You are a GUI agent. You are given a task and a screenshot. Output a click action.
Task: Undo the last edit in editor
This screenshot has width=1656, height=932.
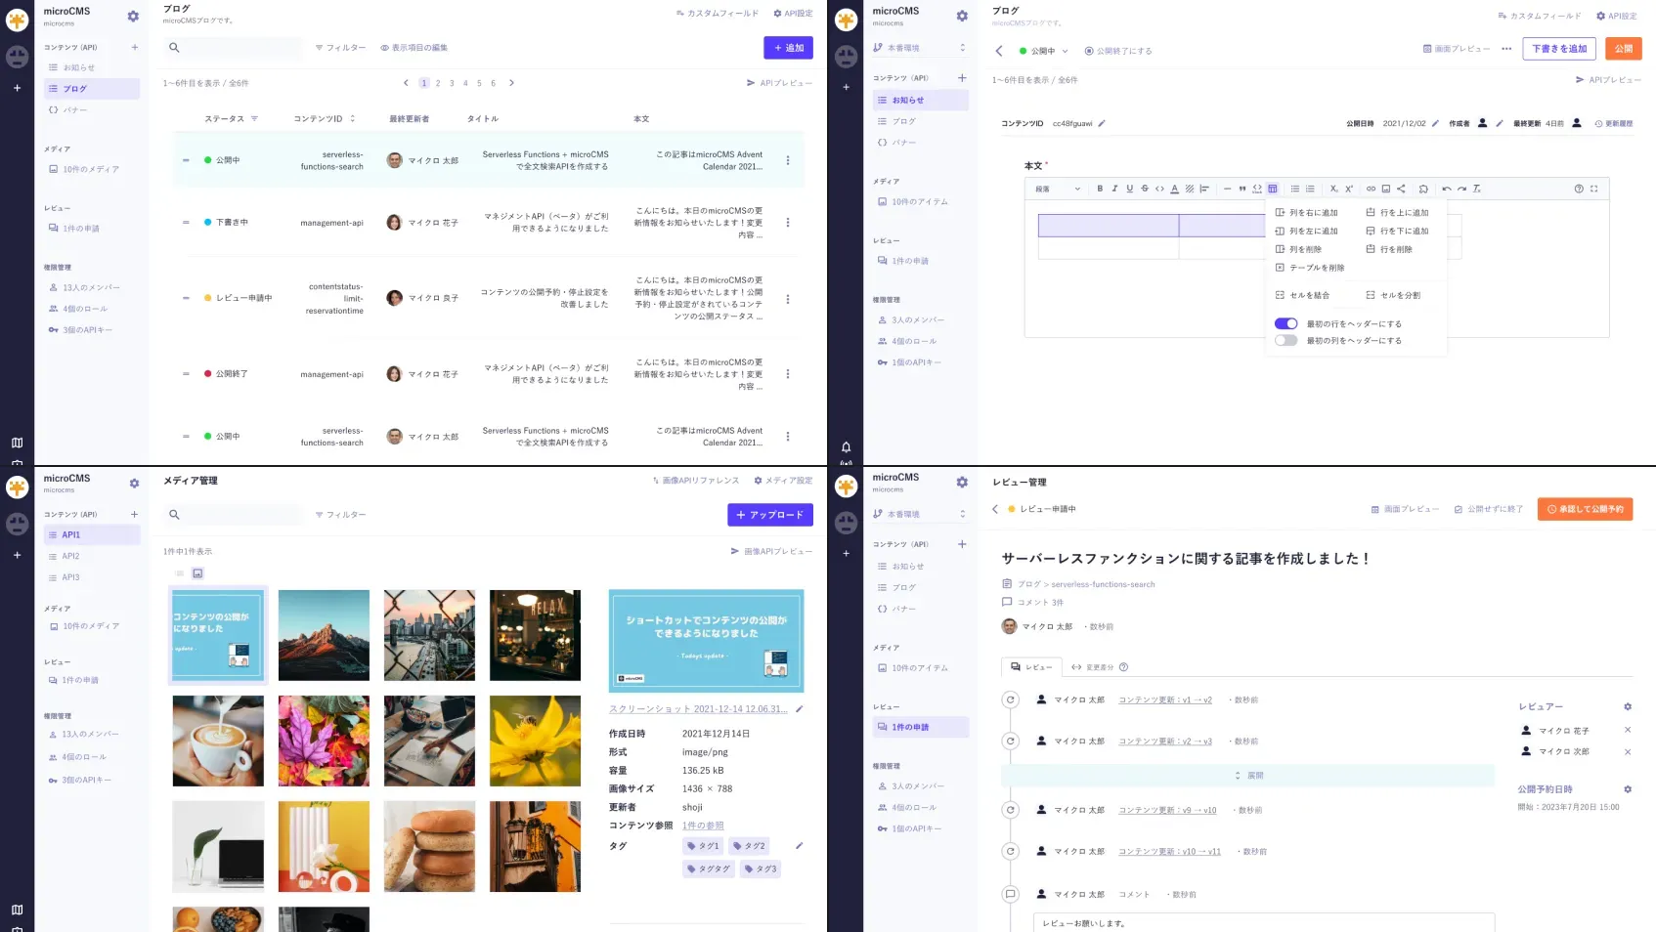pos(1447,189)
